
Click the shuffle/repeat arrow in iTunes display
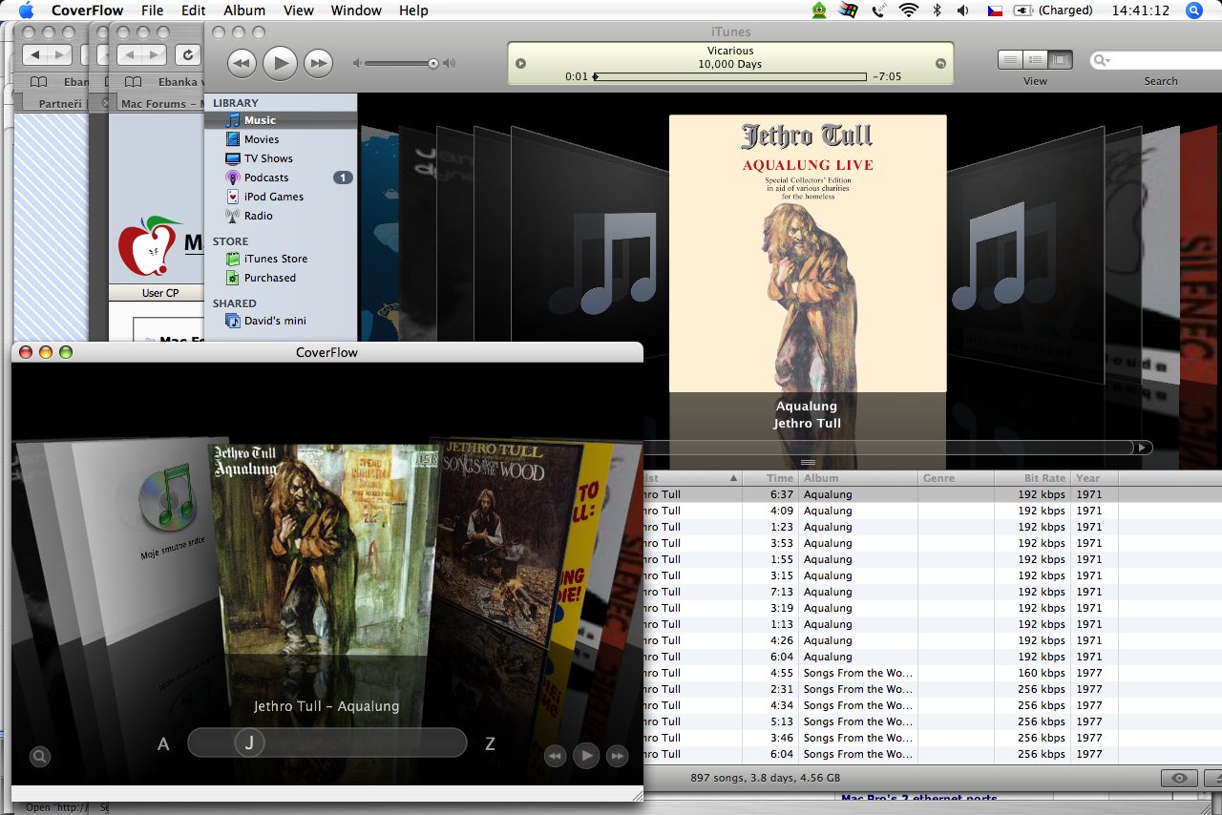coord(940,64)
